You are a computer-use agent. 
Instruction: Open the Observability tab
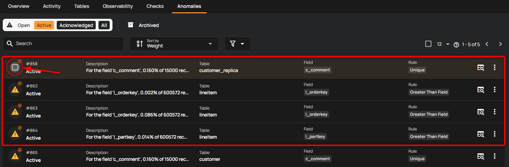118,6
